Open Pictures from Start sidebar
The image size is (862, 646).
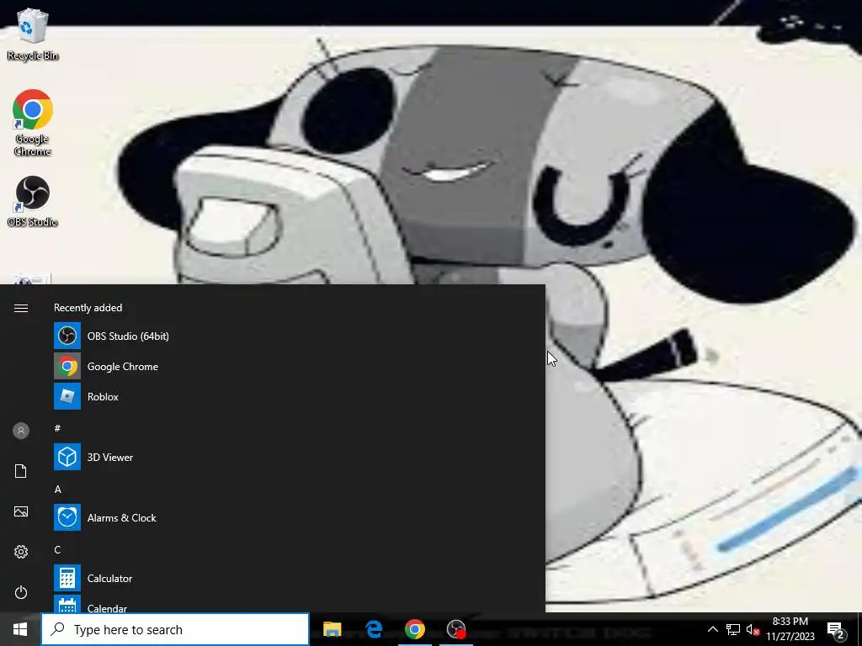point(21,511)
